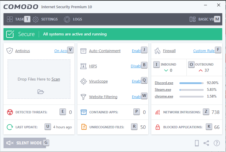Image resolution: width=226 pixels, height=152 pixels.
Task: Click the Scan link in drop zone
Action: (56, 79)
